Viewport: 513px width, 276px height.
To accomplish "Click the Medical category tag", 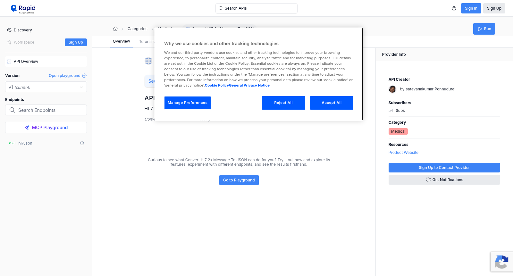I will (398, 131).
